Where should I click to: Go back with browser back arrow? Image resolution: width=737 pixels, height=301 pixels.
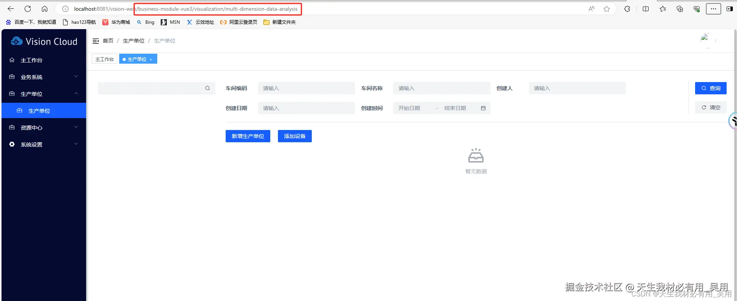tap(11, 9)
